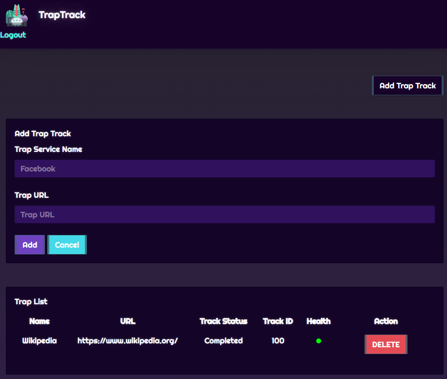Focus the Trap Service Name input field
The image size is (447, 379).
(224, 168)
